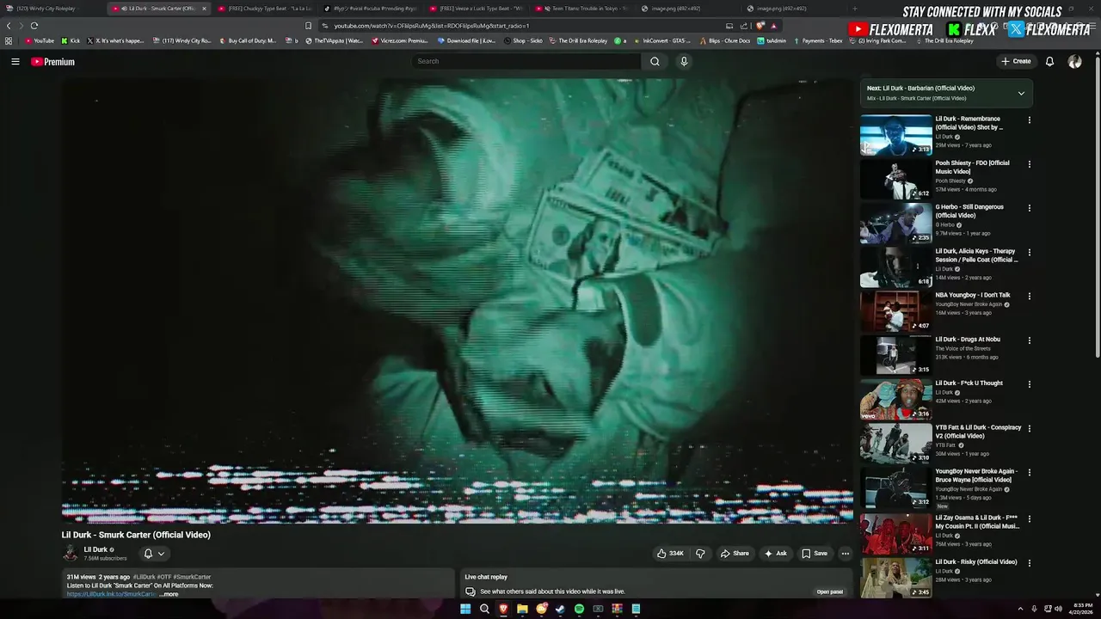
Task: Switch to Veeze x Lucki Type Beat tab
Action: tap(477, 9)
